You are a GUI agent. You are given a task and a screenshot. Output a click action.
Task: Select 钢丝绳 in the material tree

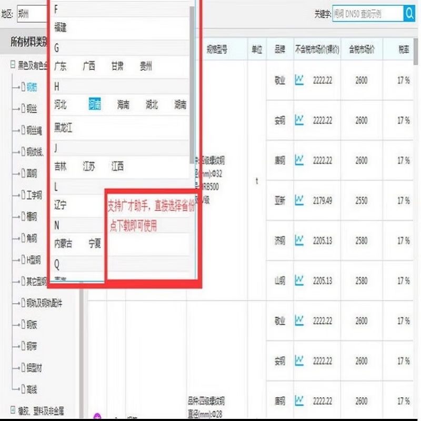[x=34, y=131]
